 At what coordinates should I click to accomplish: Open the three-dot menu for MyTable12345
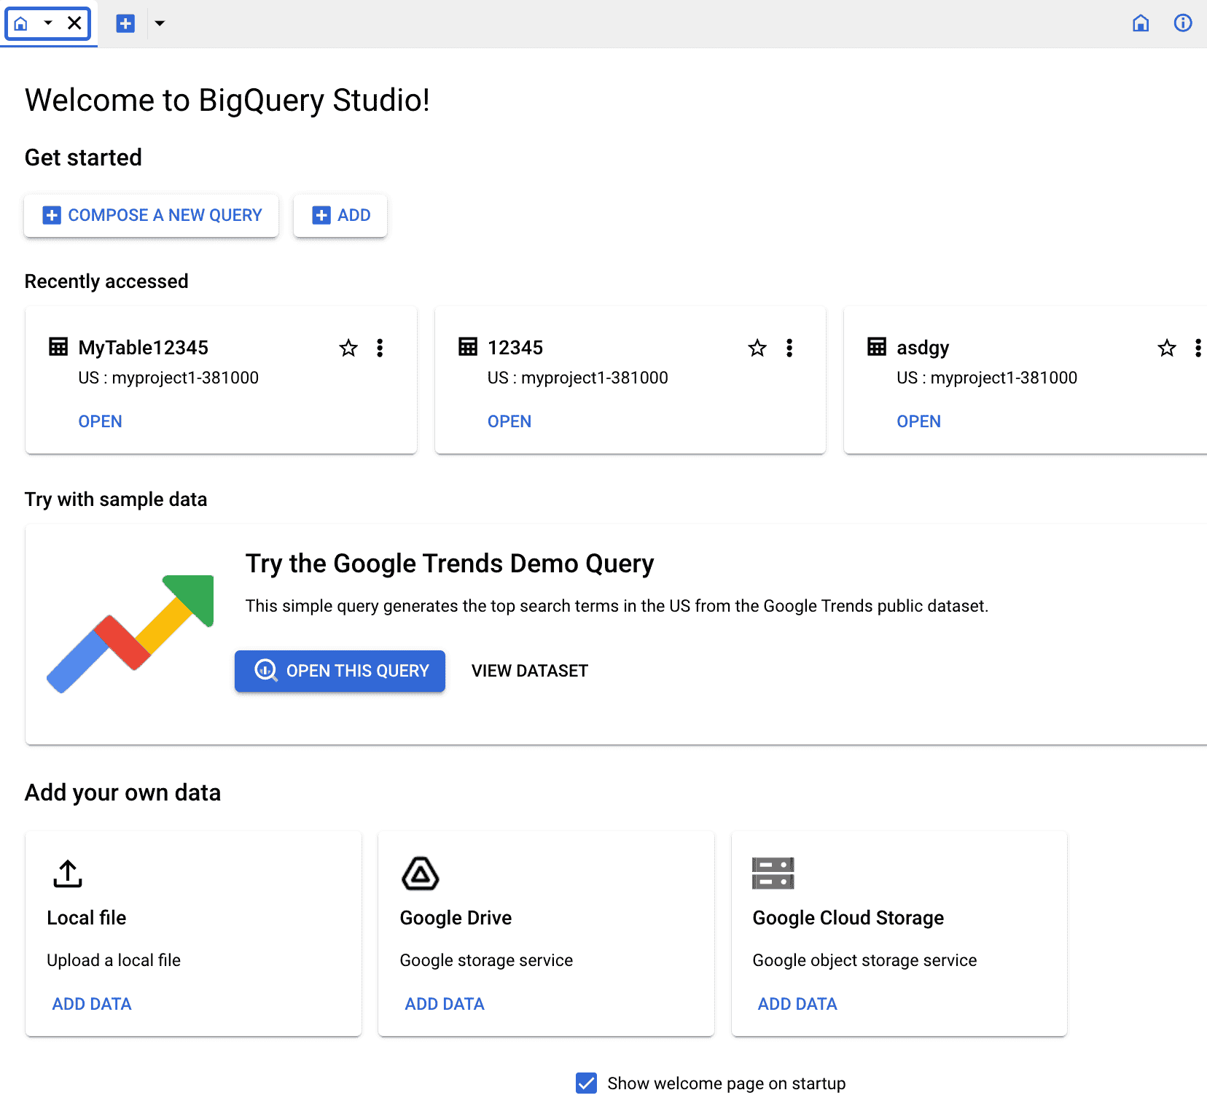(x=380, y=348)
